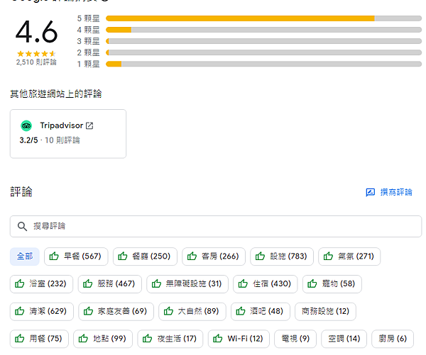Select the 電視 (9) topic chip
This screenshot has width=426, height=355.
(295, 339)
